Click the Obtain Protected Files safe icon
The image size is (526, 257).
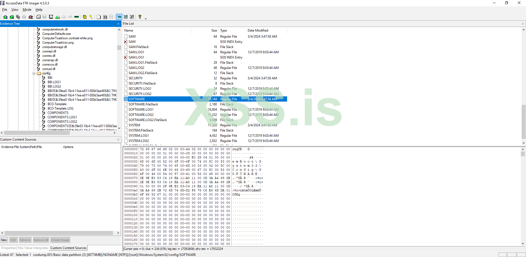[85, 17]
